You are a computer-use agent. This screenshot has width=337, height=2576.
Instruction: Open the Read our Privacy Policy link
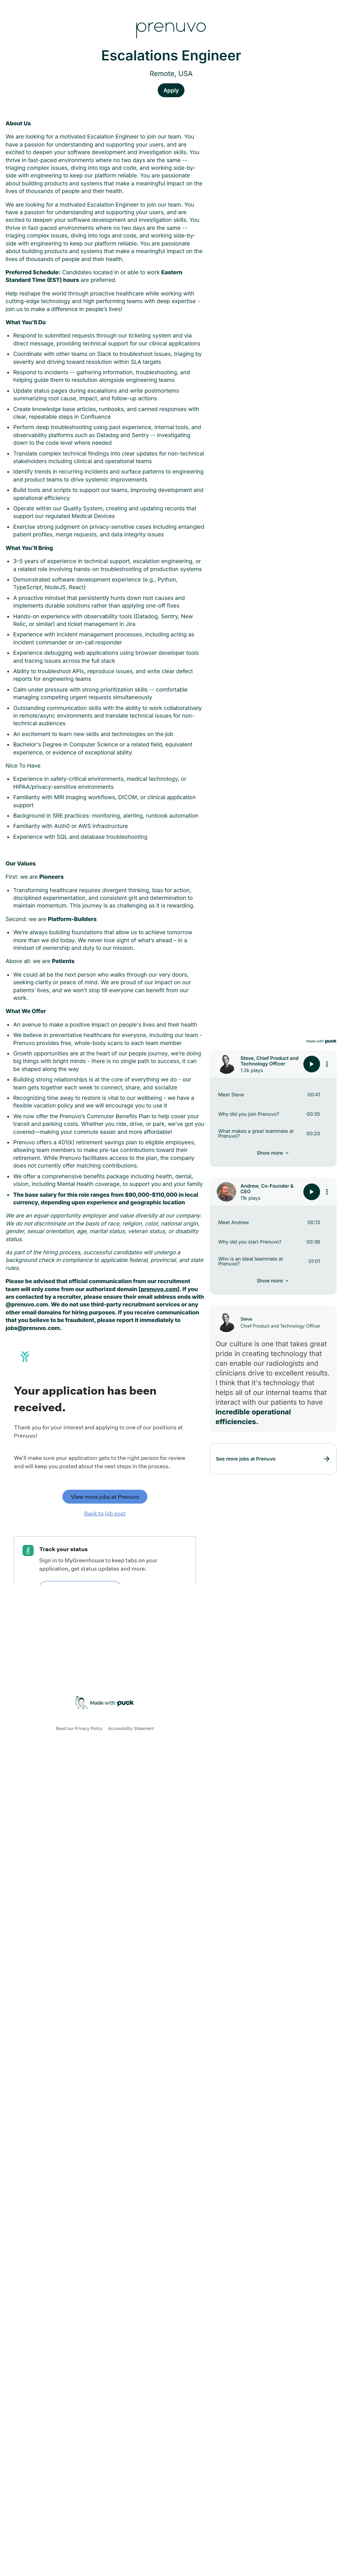(79, 1728)
